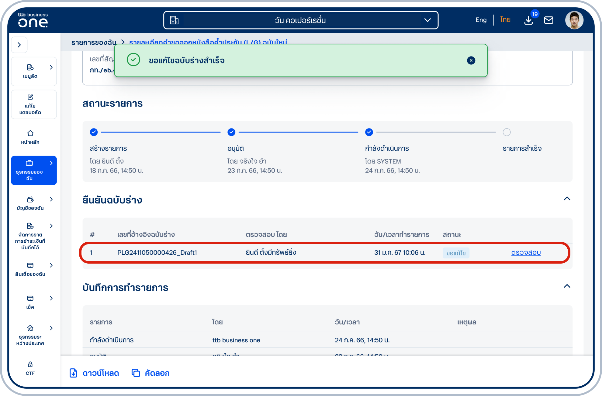
Task: Close the green success notification
Action: click(471, 60)
